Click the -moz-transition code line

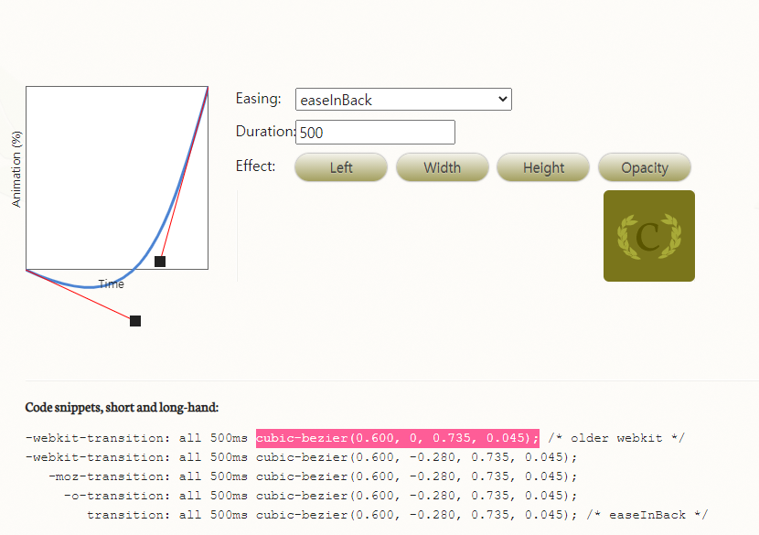[x=313, y=476]
